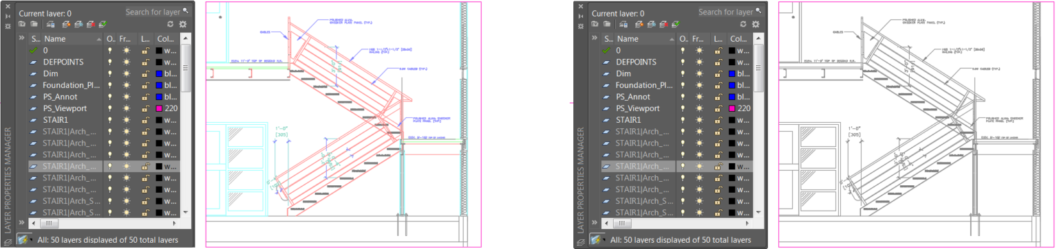Image resolution: width=1057 pixels, height=249 pixels.
Task: Click Name column sort arrow in left palette
Action: coord(98,39)
